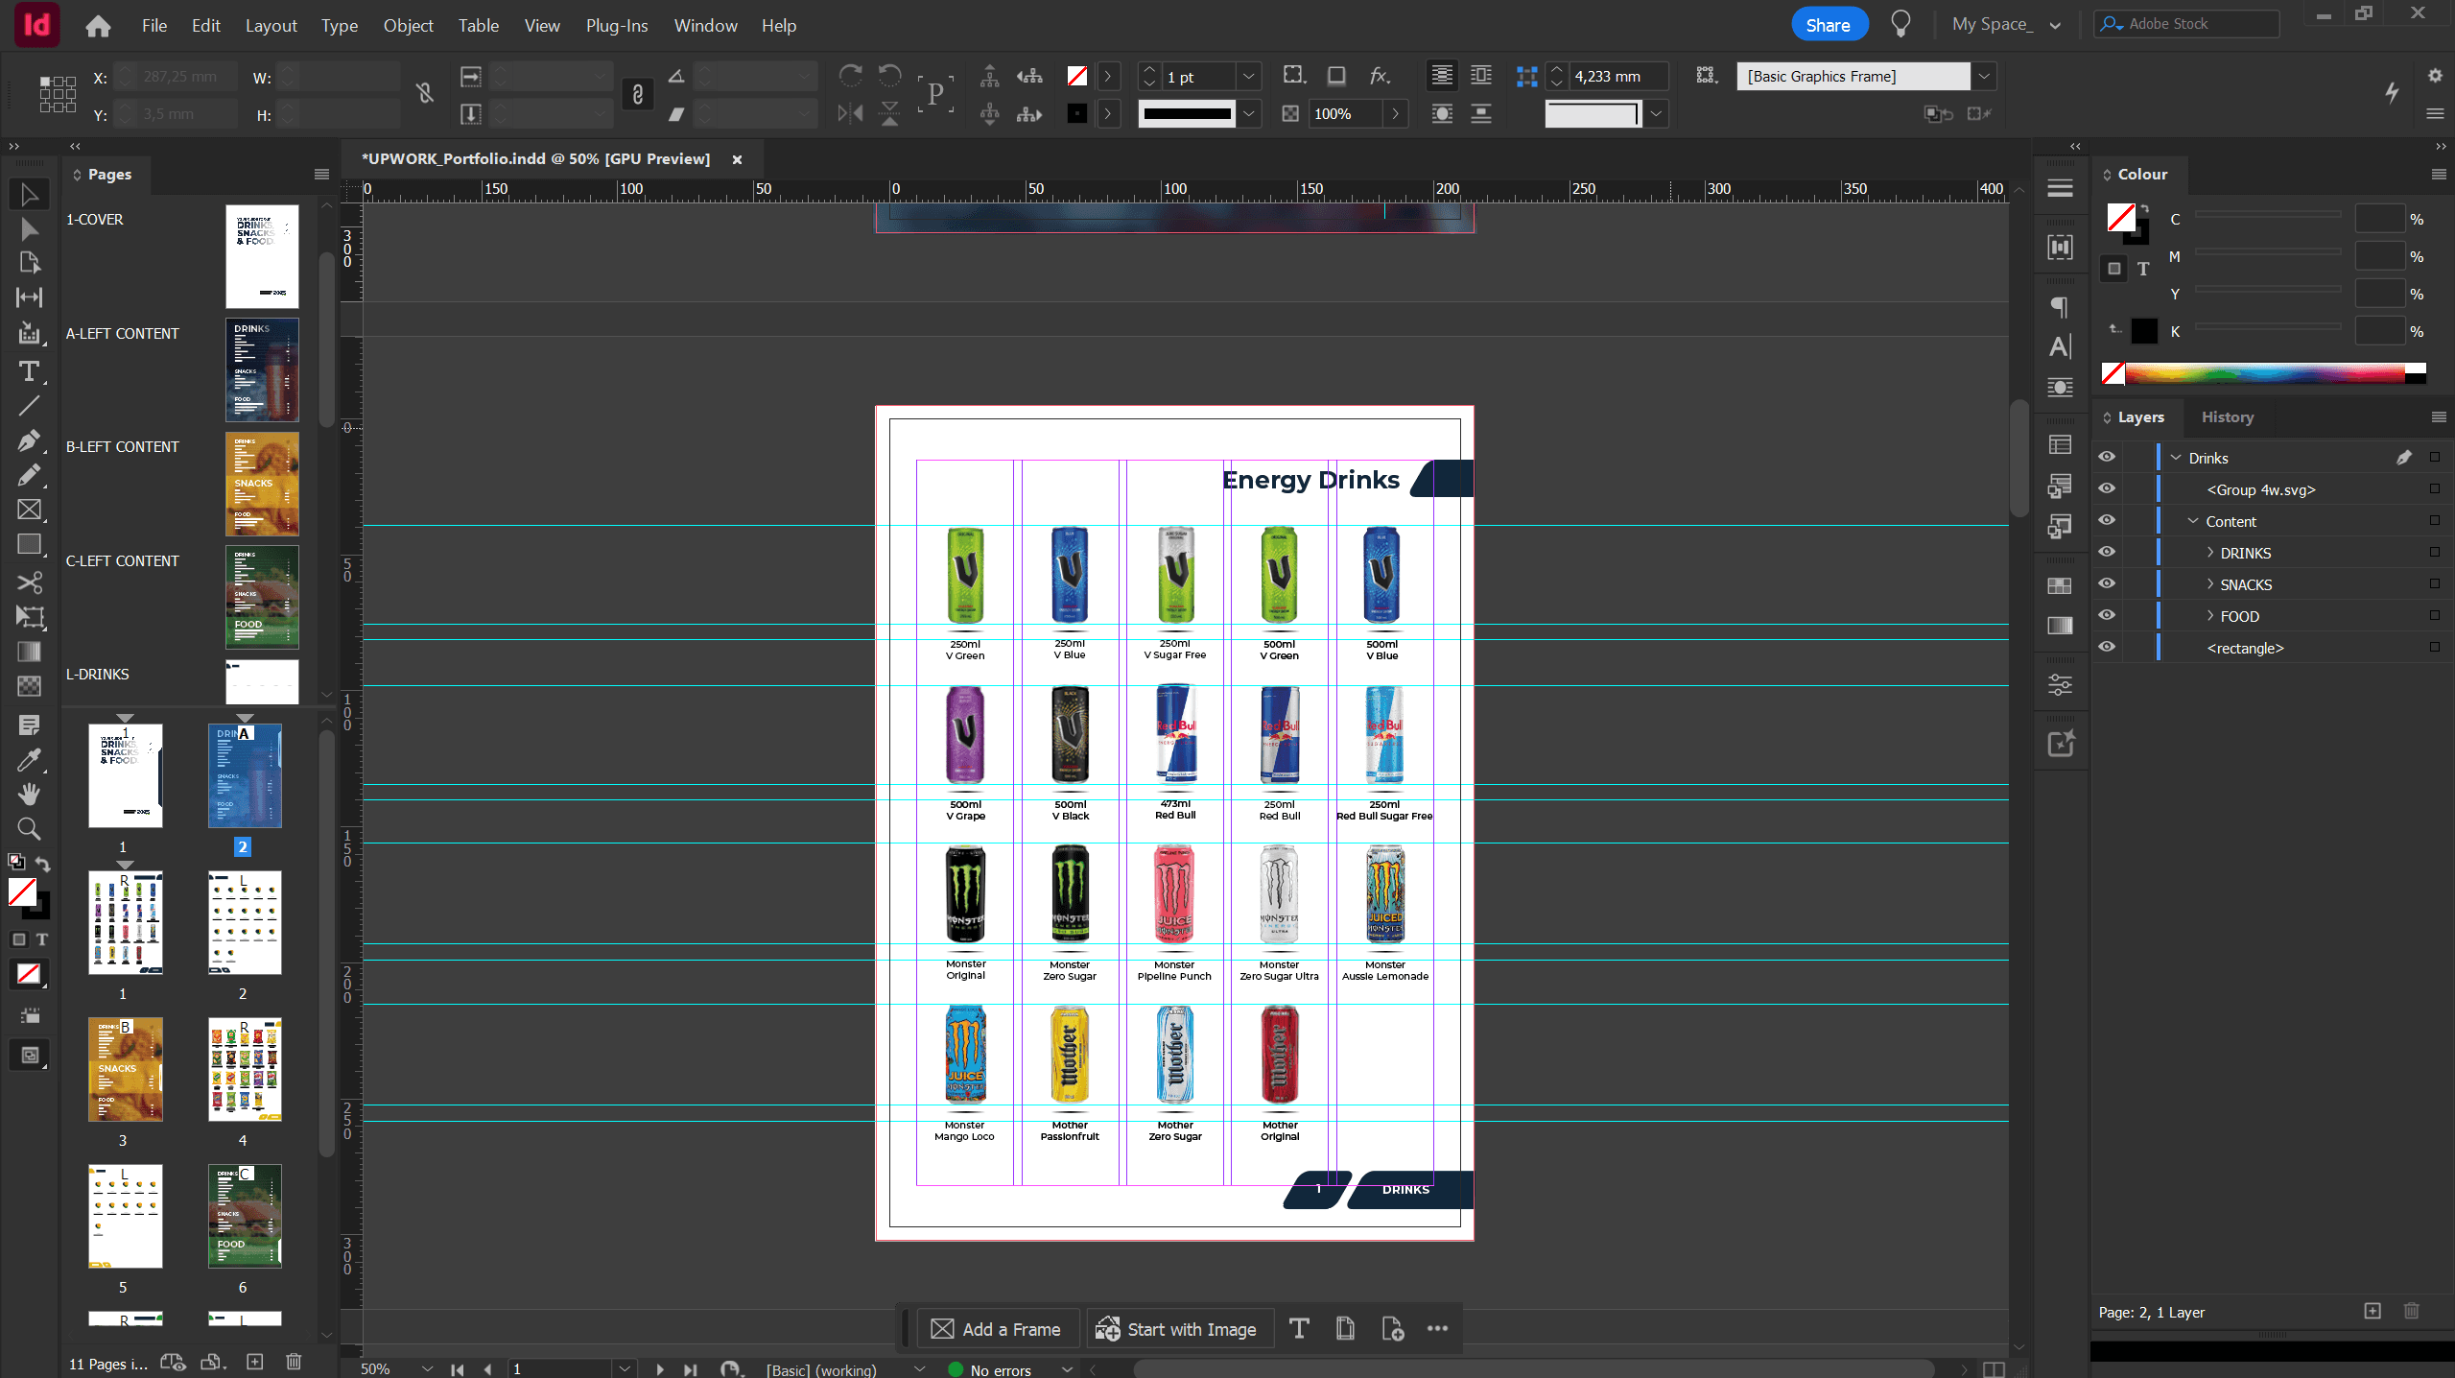The width and height of the screenshot is (2455, 1378).
Task: Hide the Group 4w.svg item
Action: click(x=2106, y=489)
